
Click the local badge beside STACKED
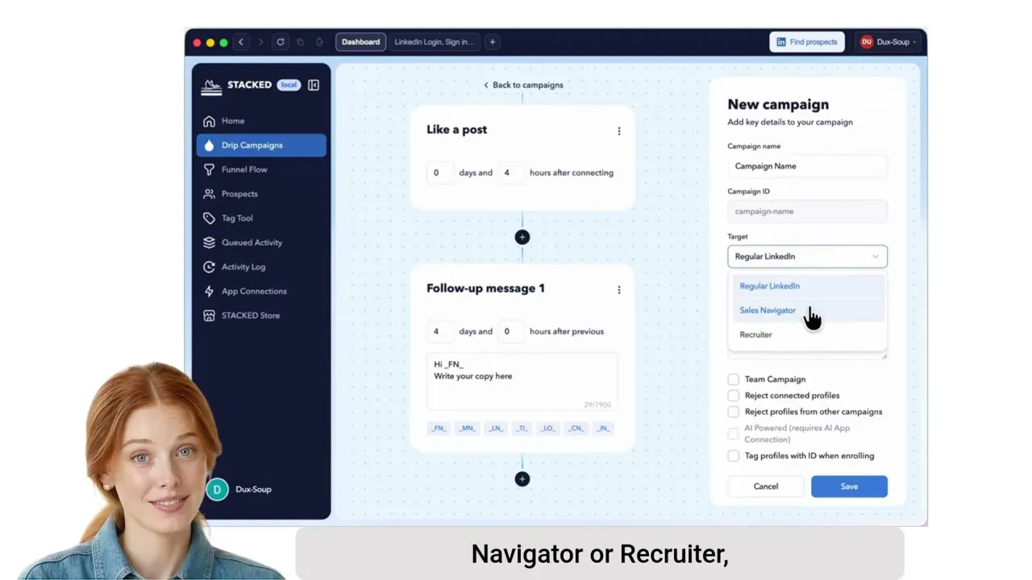coord(289,85)
